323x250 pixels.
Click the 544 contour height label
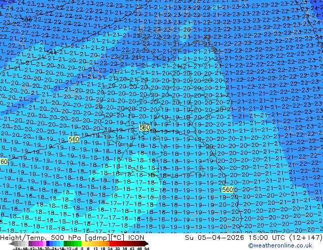[x=51, y=52]
